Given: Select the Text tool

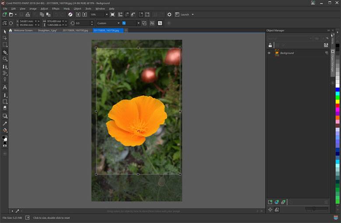Looking at the screenshot, I should [x=5, y=88].
